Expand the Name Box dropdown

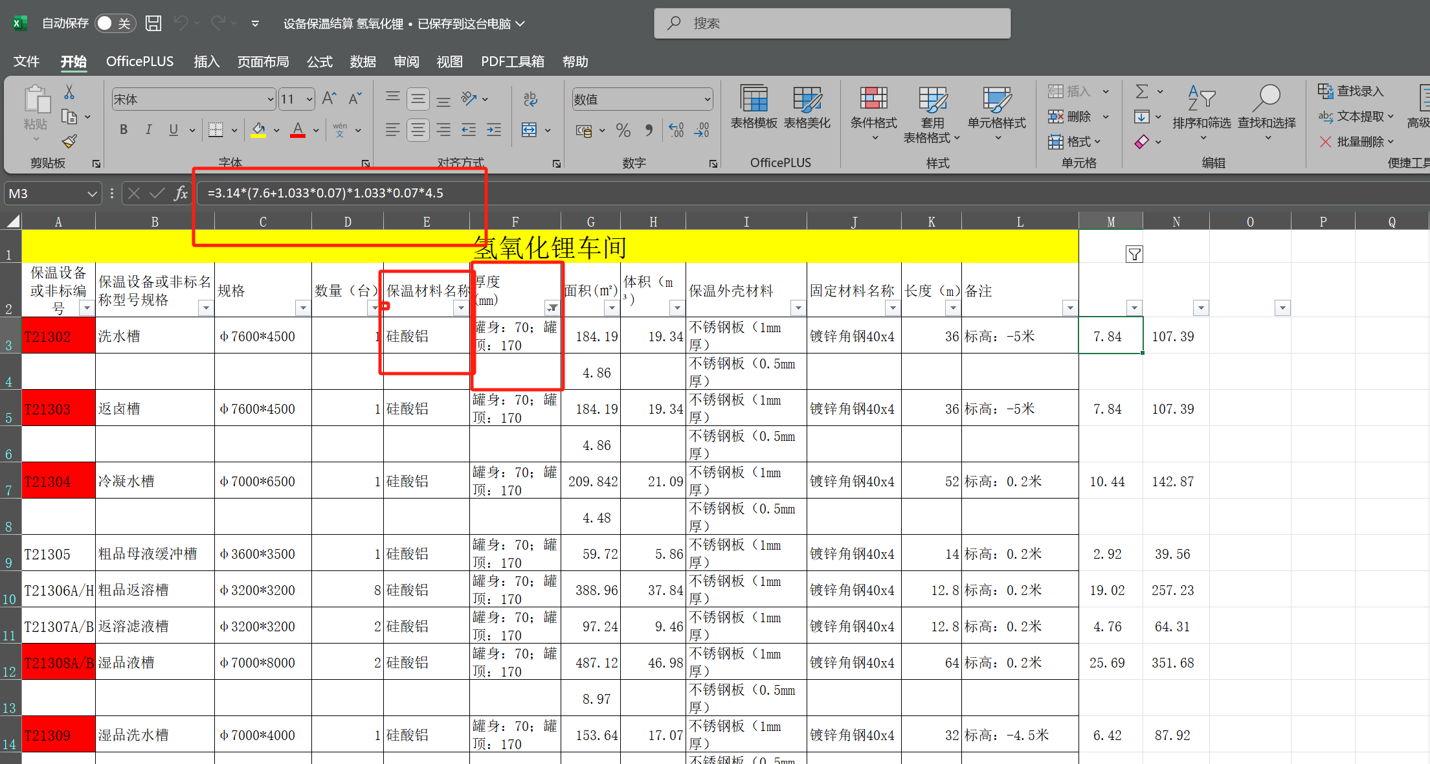coord(92,194)
